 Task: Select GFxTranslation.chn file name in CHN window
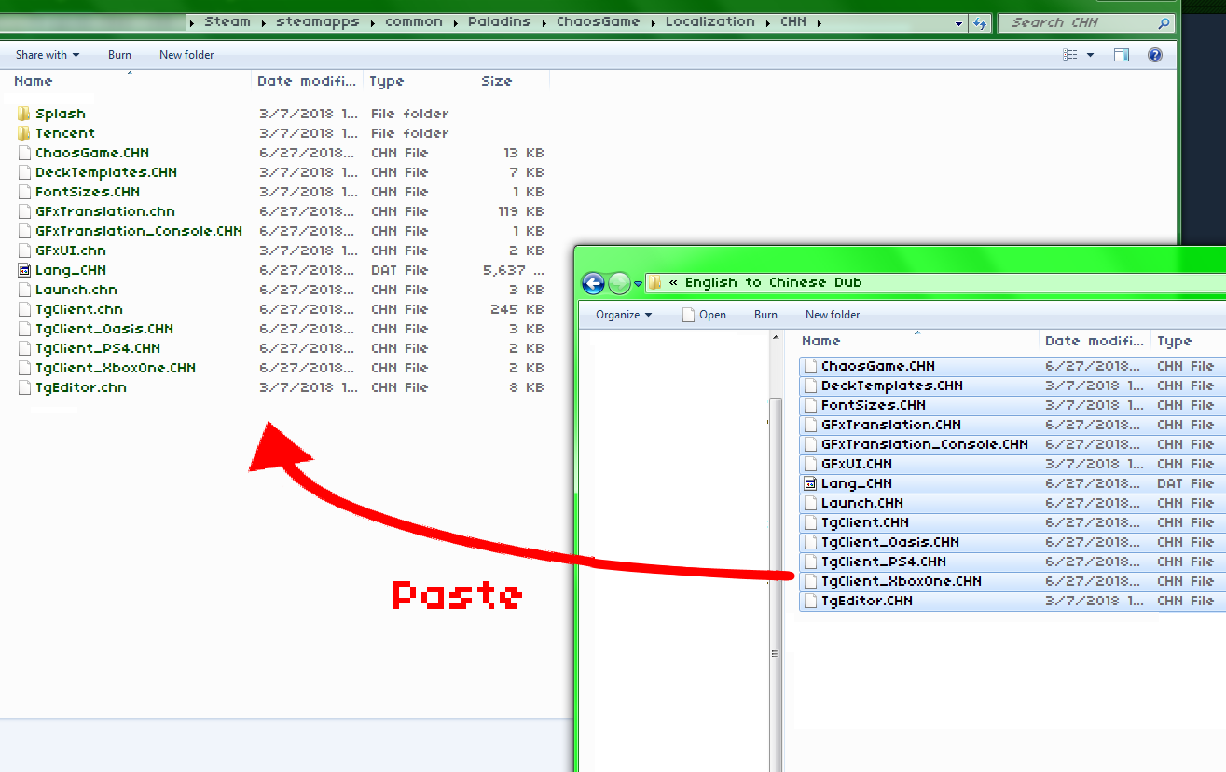105,211
